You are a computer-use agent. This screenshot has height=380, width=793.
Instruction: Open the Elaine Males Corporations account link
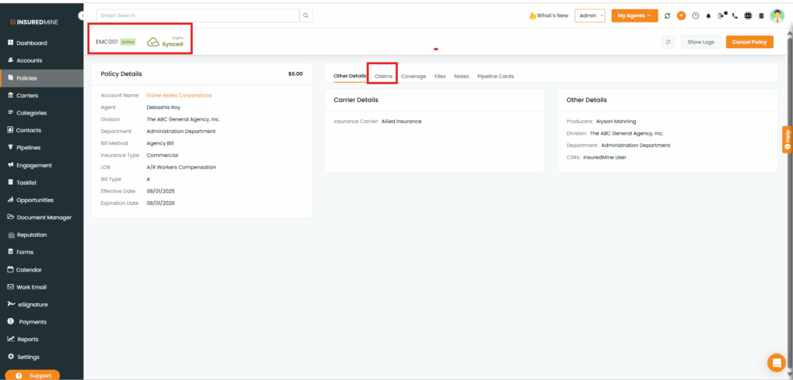(179, 95)
